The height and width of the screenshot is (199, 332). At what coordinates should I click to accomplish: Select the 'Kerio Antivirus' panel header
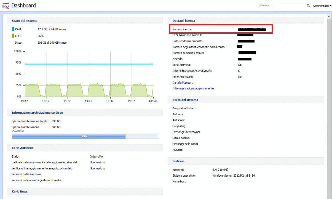[23, 148]
